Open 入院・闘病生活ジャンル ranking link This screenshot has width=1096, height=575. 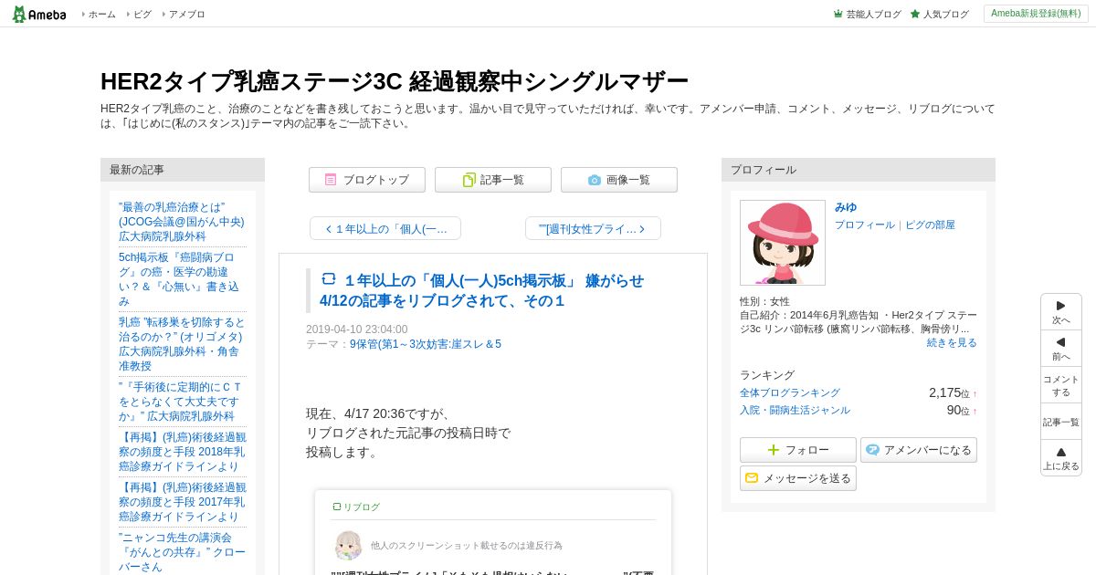point(795,410)
